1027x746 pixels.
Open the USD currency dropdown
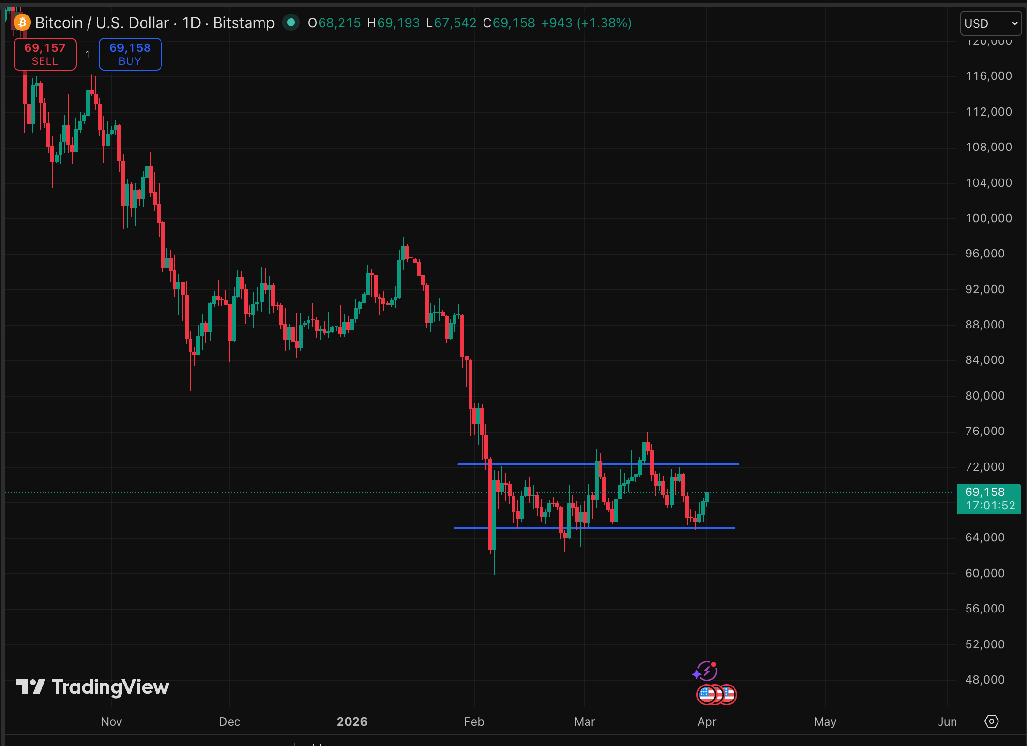pos(990,23)
